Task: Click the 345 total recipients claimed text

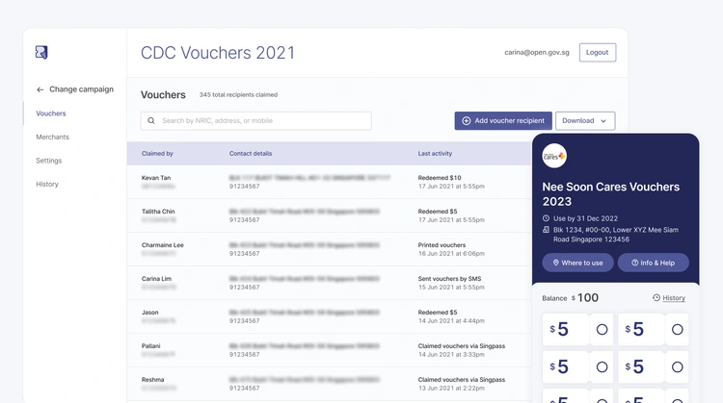Action: 238,95
